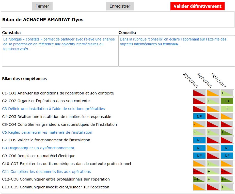Open the C11 Compléter les documents link
This screenshot has width=235, height=194.
pos(46,172)
